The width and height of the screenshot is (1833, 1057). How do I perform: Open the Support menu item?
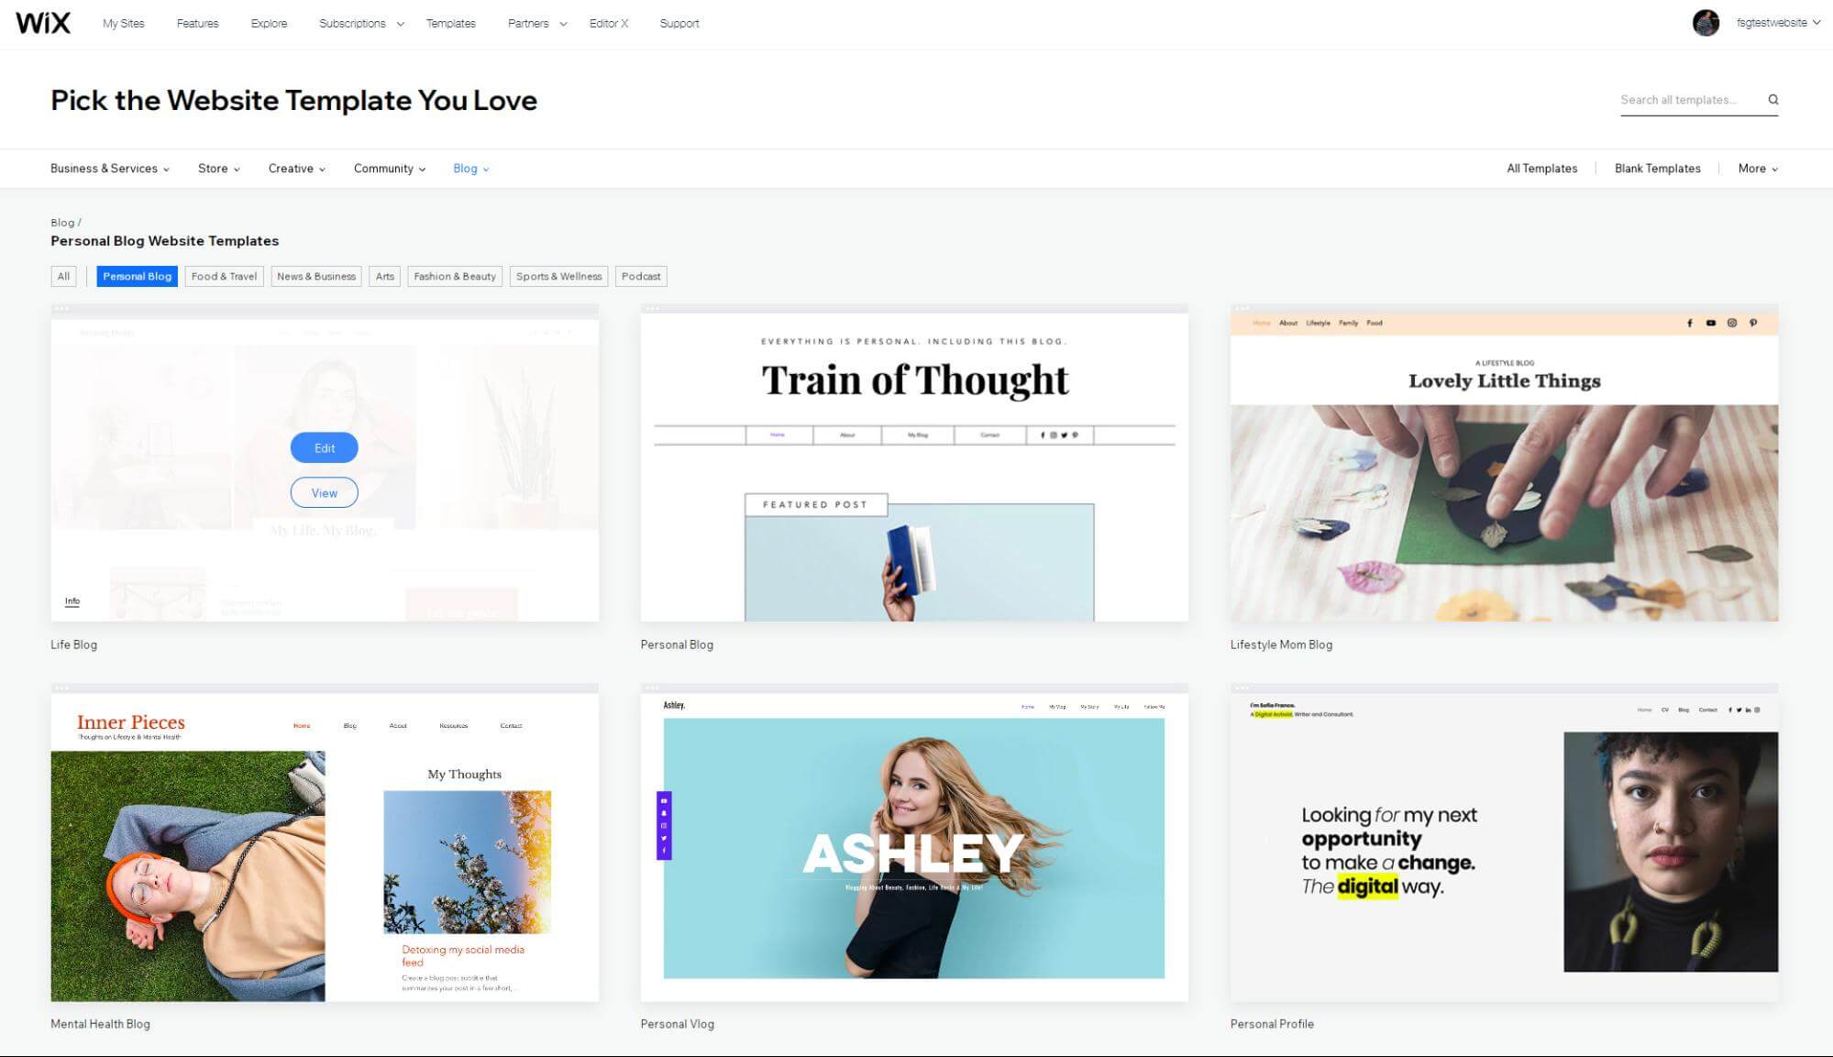click(681, 24)
